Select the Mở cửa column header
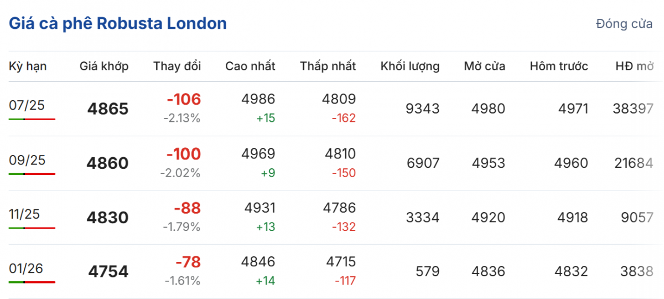The height and width of the screenshot is (299, 664). coord(485,66)
